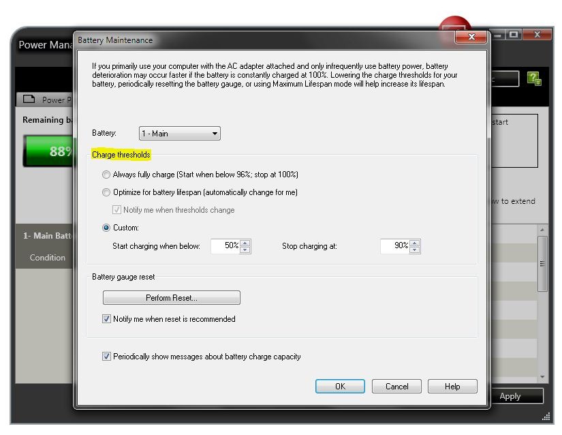Click the green help question mark icon

coord(535,79)
